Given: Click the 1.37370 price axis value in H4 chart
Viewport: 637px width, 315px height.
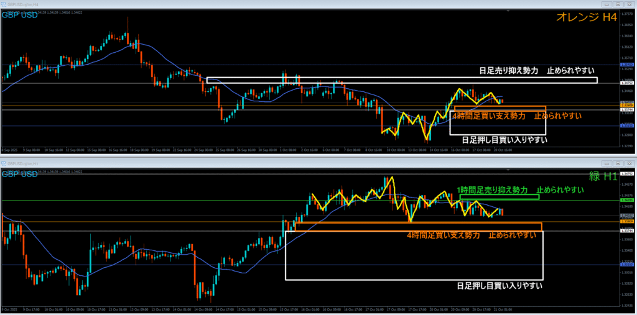Looking at the screenshot, I should (626, 14).
